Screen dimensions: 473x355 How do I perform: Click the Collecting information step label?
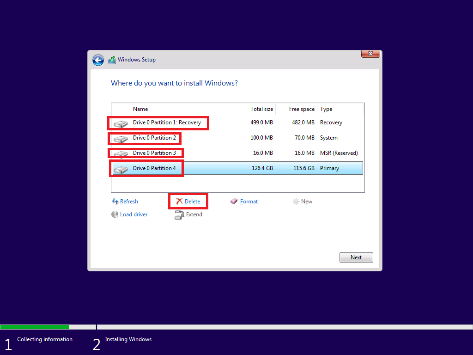(x=45, y=339)
